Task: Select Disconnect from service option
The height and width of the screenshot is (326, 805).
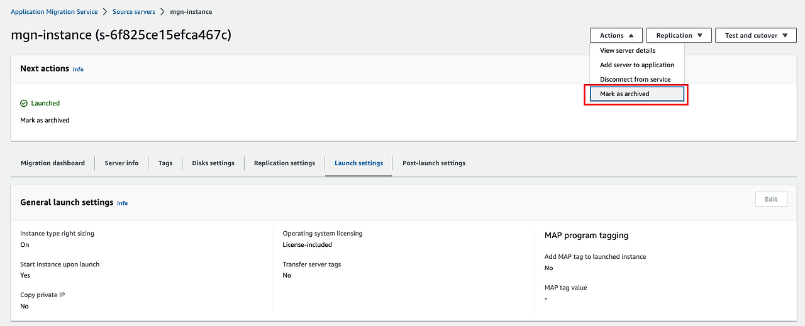Action: 635,79
